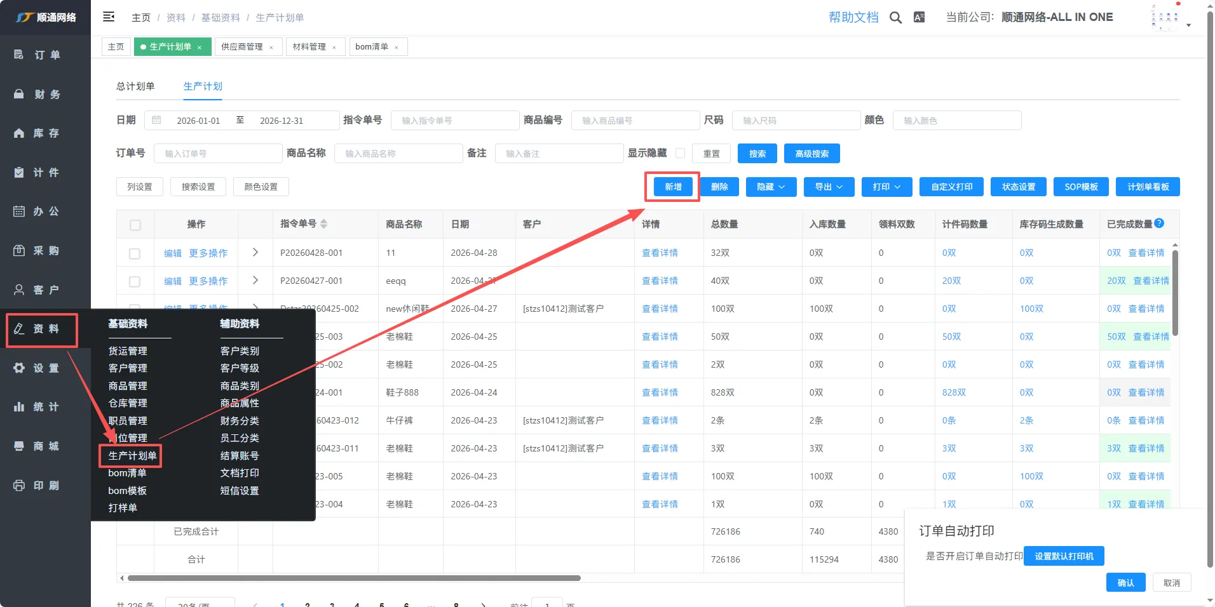The height and width of the screenshot is (607, 1215).
Task: Click the search magnifier icon in header
Action: tap(895, 18)
